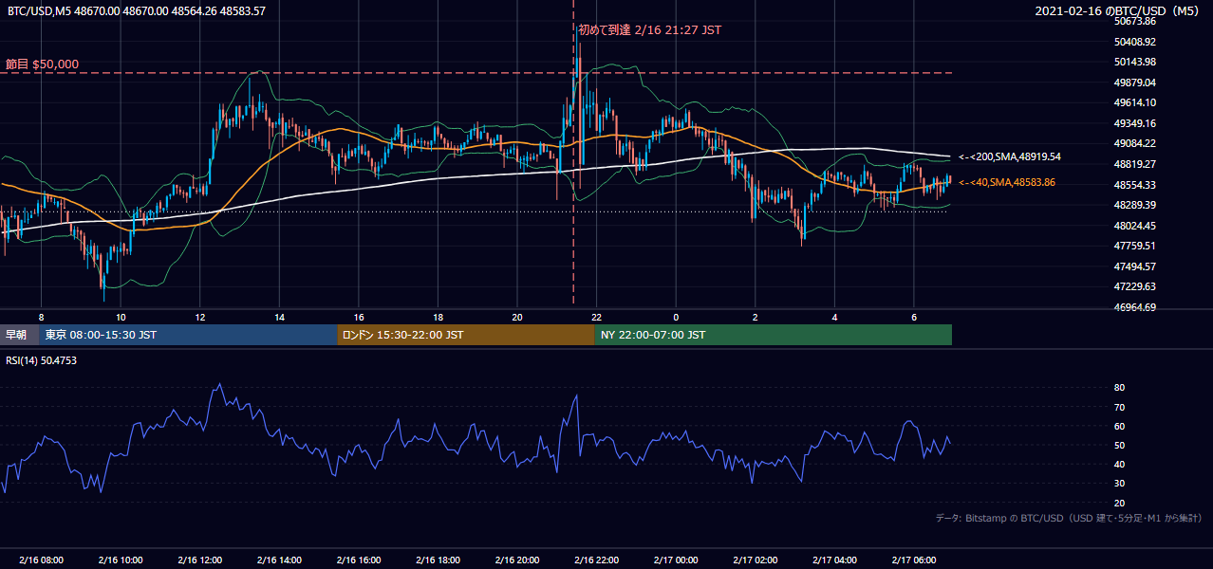
Task: Click the date label 2/17 04:00
Action: click(834, 560)
